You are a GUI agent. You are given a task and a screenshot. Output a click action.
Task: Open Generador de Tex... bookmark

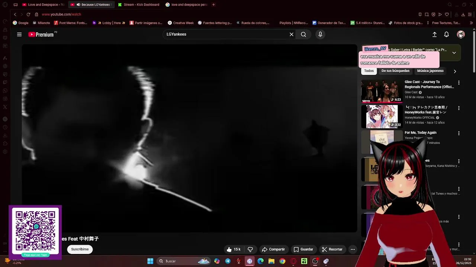click(329, 23)
